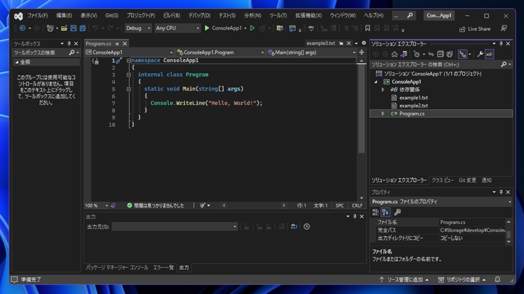Click the editor tab settings gear
This screenshot has height=294, width=524.
pos(364,43)
